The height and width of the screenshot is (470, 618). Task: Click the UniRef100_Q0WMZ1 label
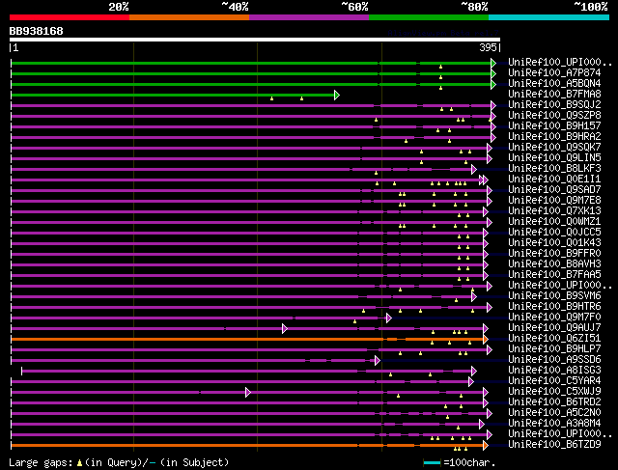point(554,222)
